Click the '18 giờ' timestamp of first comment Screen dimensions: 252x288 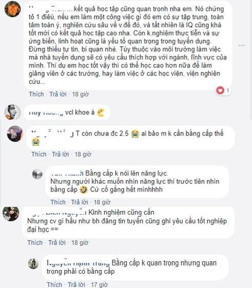pyautogui.click(x=80, y=94)
